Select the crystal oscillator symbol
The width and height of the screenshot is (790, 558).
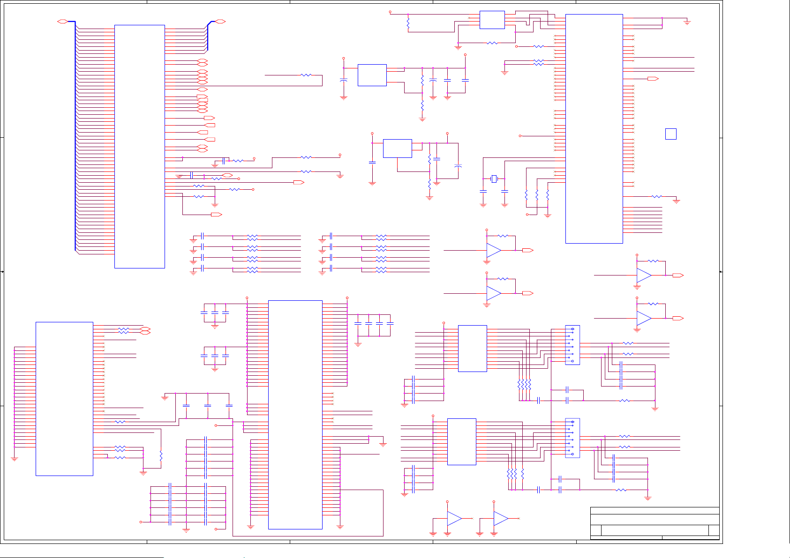pos(494,179)
